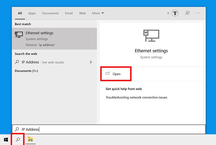The width and height of the screenshot is (216, 145).
Task: Expand the More filter dropdown
Action: click(x=98, y=13)
